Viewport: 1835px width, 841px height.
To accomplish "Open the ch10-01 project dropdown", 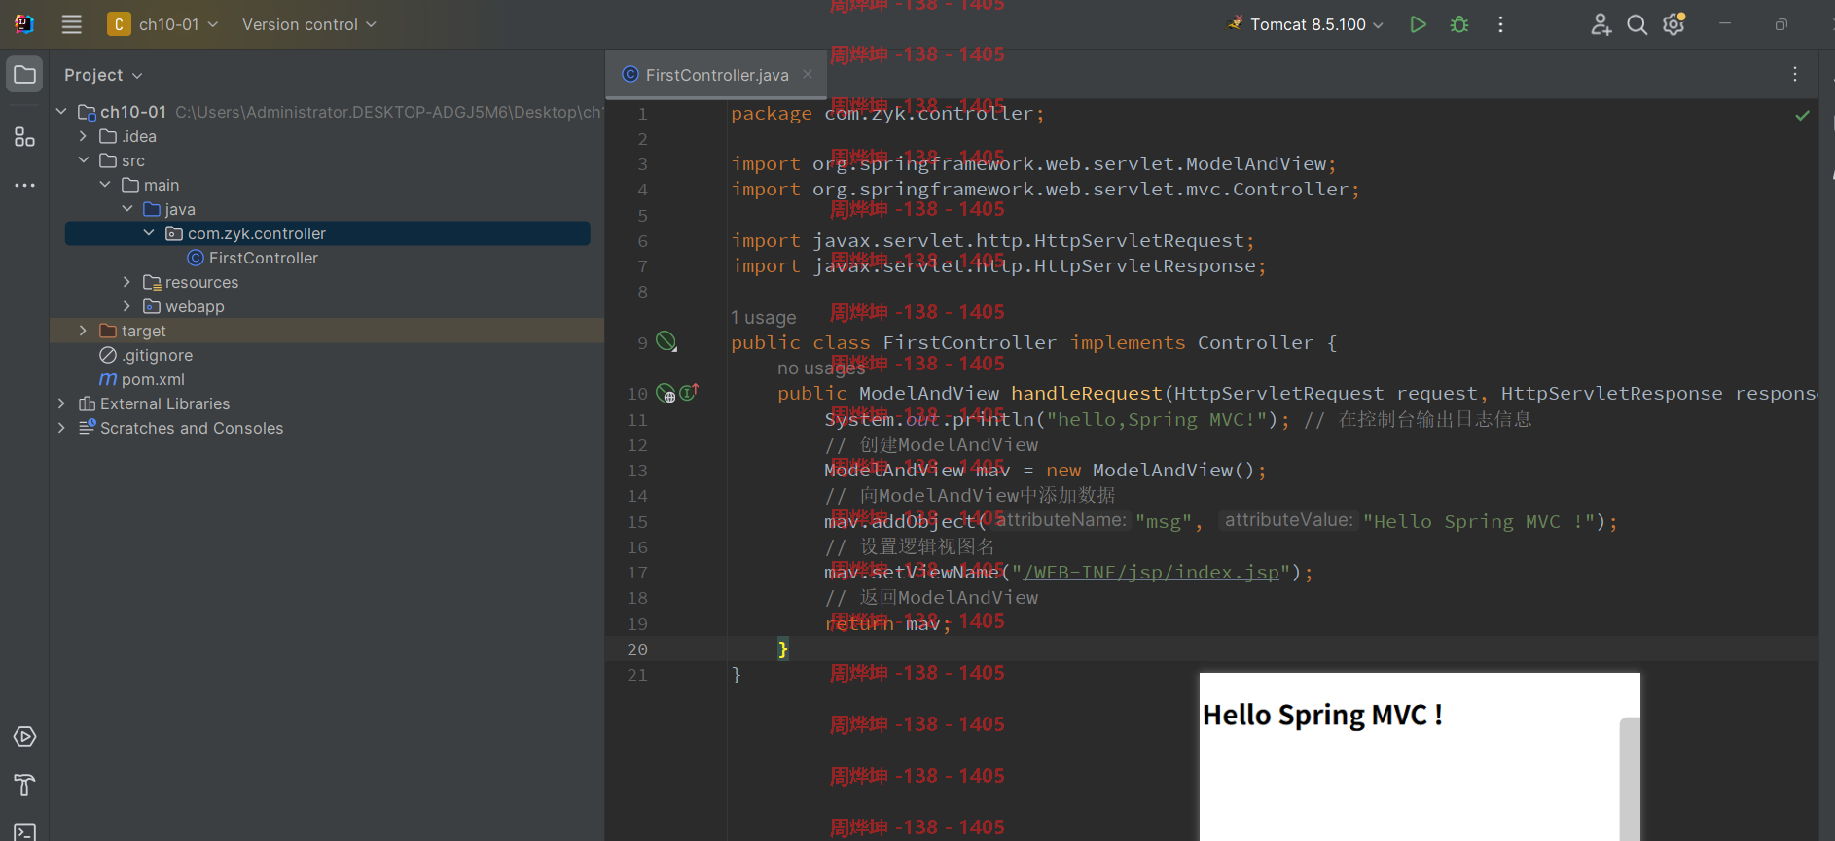I will pyautogui.click(x=162, y=24).
